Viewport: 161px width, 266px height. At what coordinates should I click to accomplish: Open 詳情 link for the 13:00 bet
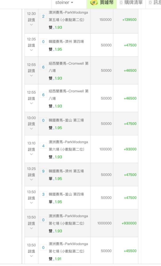[31, 124]
